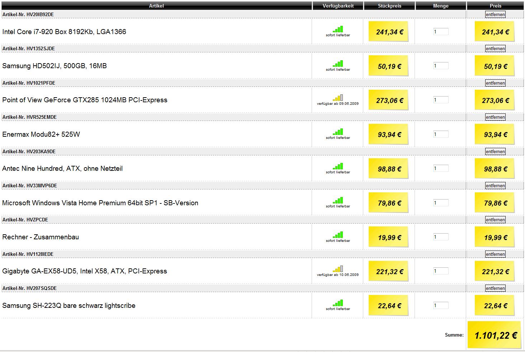Click unit price note 22,64 € in Stückpreis
The width and height of the screenshot is (525, 352).
tap(389, 306)
